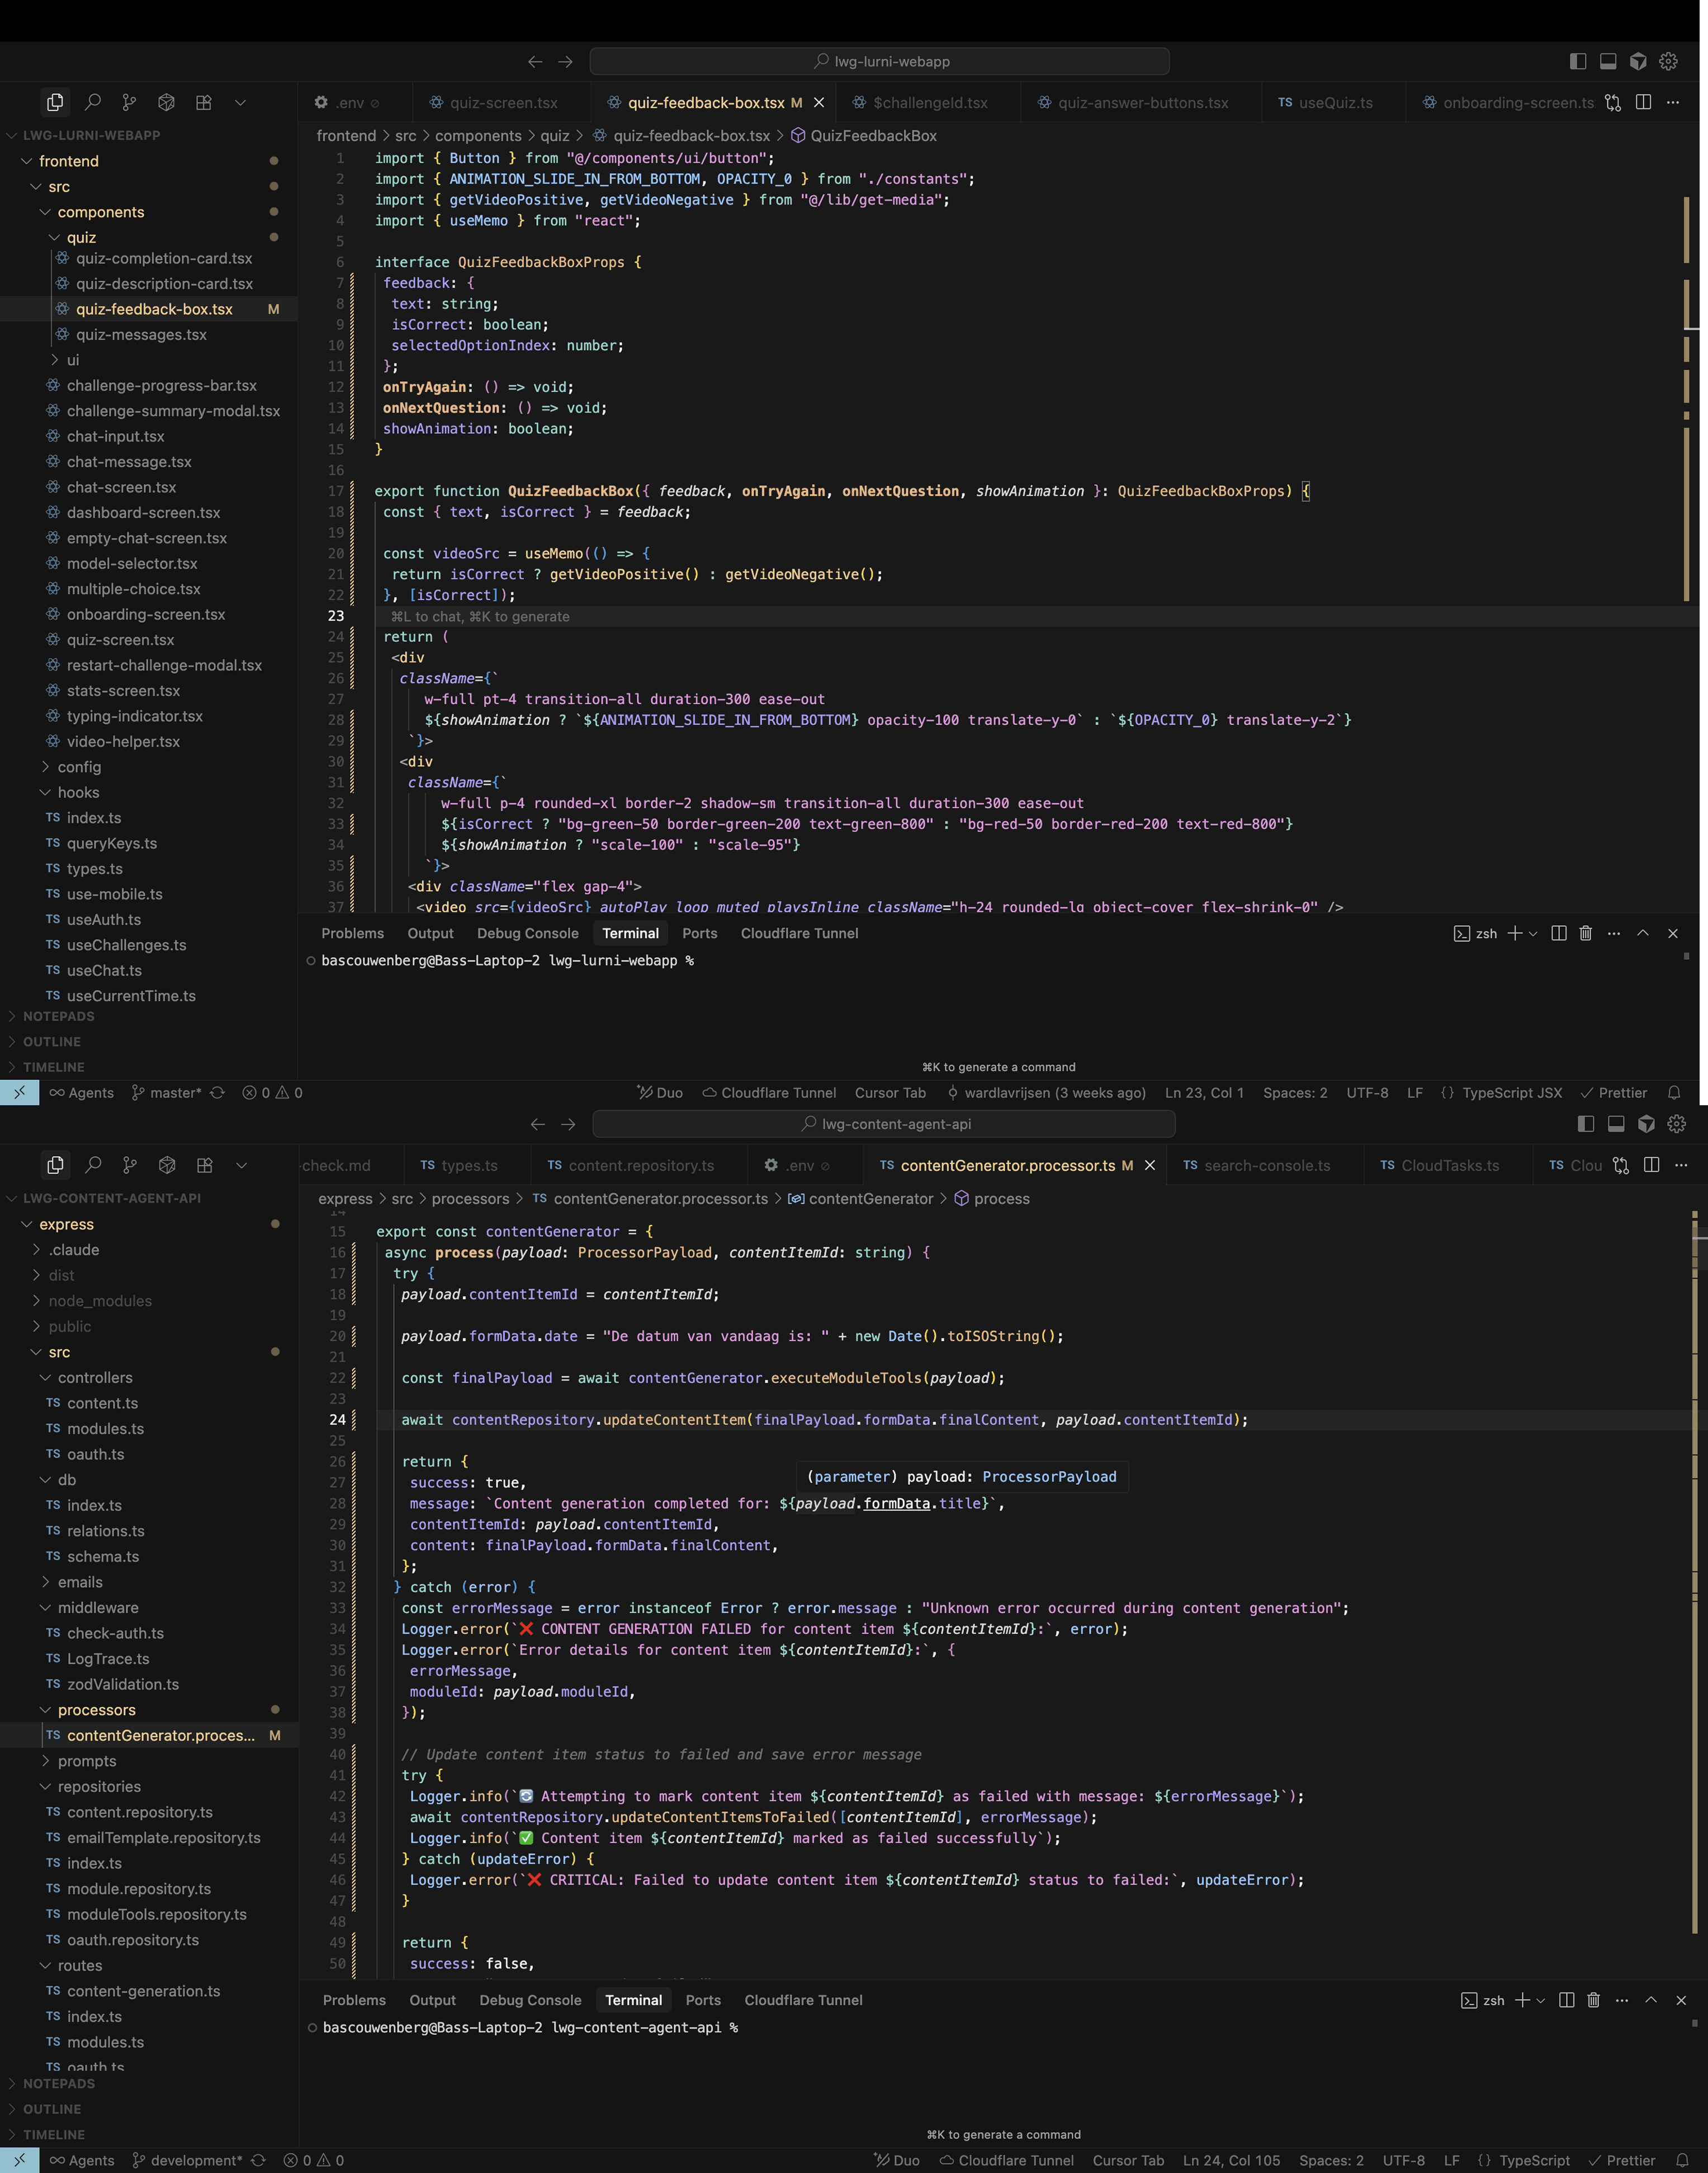Maximize top terminal panel using chevron up
This screenshot has height=2173, width=1708.
(x=1642, y=933)
